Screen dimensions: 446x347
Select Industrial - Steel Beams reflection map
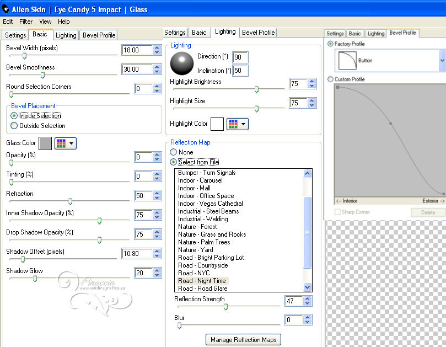tap(208, 211)
